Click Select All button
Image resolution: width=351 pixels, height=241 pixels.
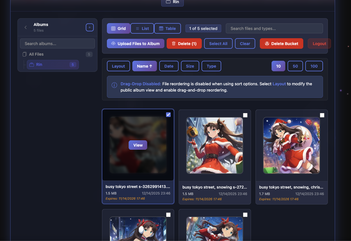(218, 44)
